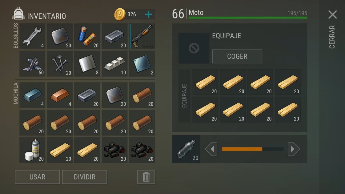Click the orange fuel level bar
This screenshot has height=194, width=345.
242,149
